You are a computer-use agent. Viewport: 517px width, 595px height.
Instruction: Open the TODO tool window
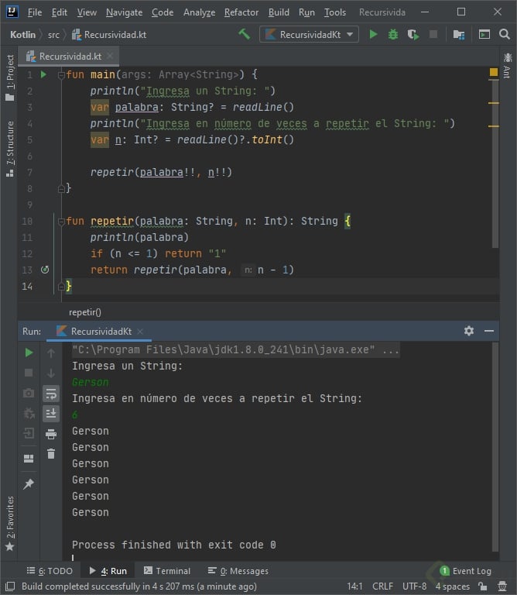50,571
